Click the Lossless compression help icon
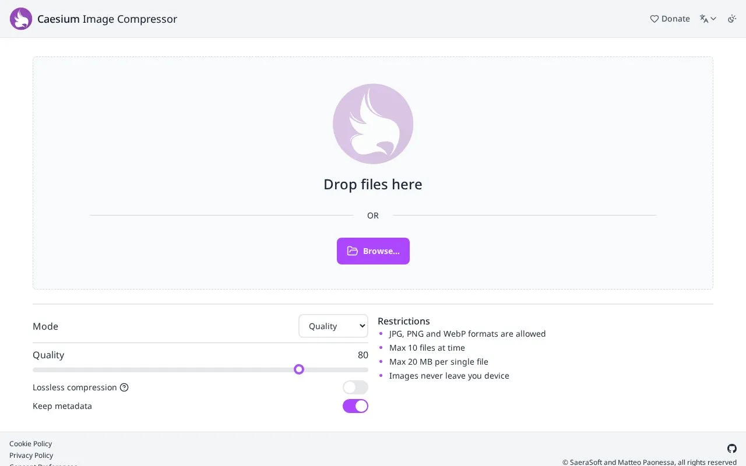 [124, 387]
